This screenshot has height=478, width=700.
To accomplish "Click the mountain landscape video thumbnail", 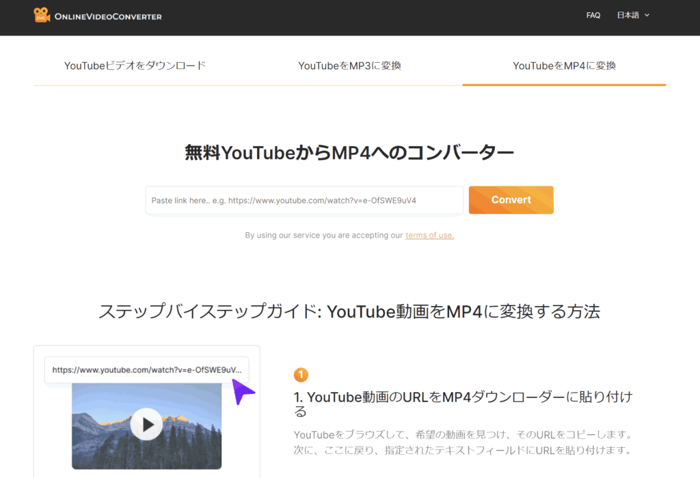I will click(146, 426).
